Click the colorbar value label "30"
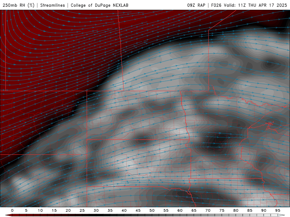290x217 pixels. pos(96,210)
